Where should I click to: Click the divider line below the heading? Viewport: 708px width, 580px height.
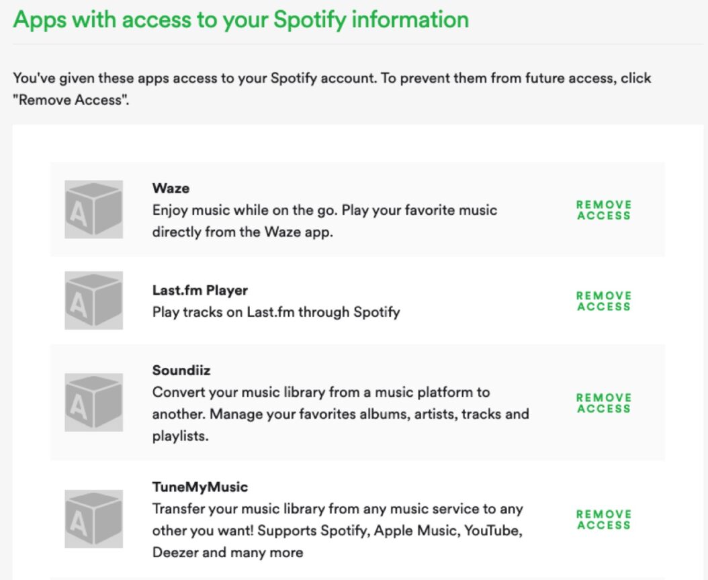[354, 44]
